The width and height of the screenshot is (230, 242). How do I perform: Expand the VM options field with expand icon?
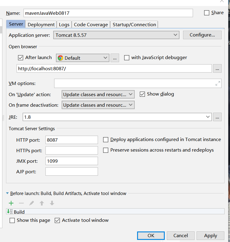tap(218, 83)
